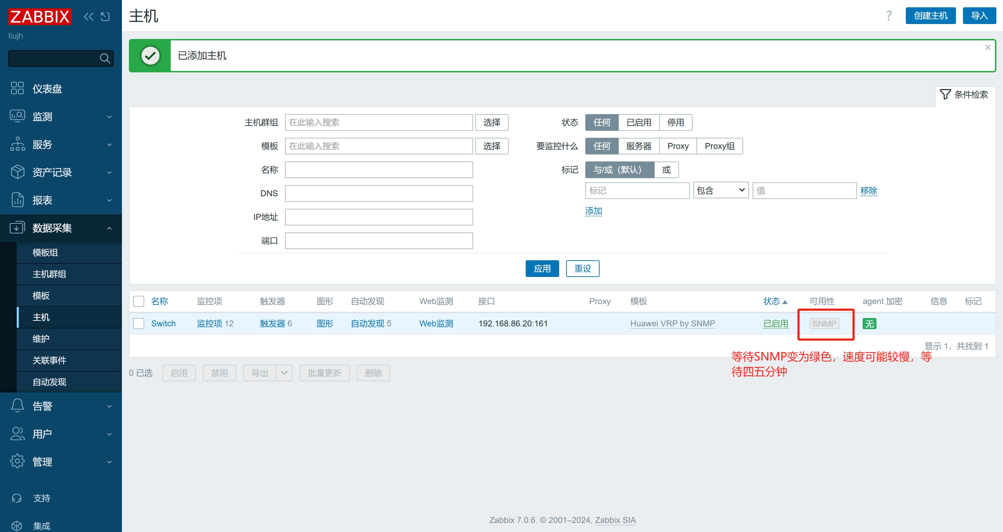Tick the select-all checkbox in the table header
The width and height of the screenshot is (1003, 532).
coord(139,301)
